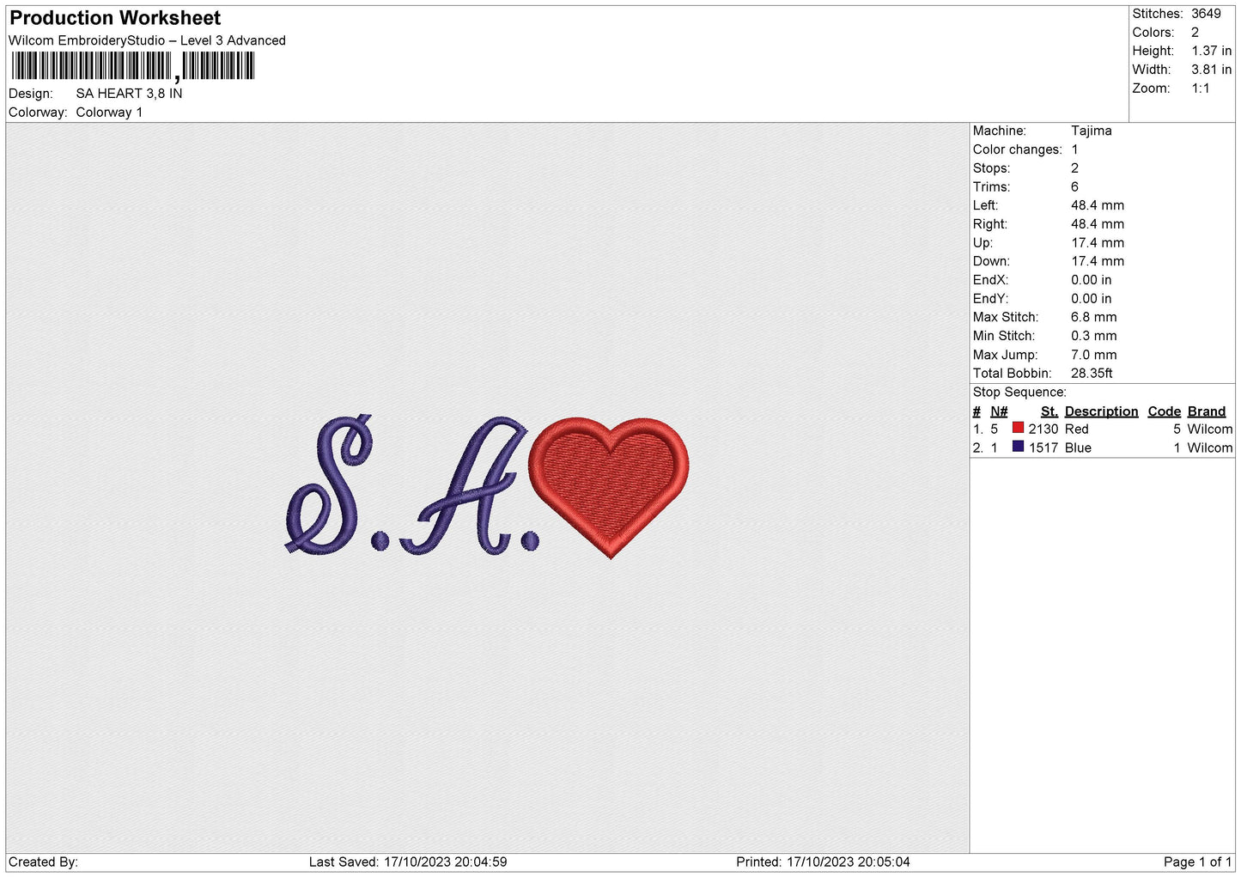The width and height of the screenshot is (1241, 877).
Task: Click the 'Description' column header
Action: pyautogui.click(x=1101, y=411)
